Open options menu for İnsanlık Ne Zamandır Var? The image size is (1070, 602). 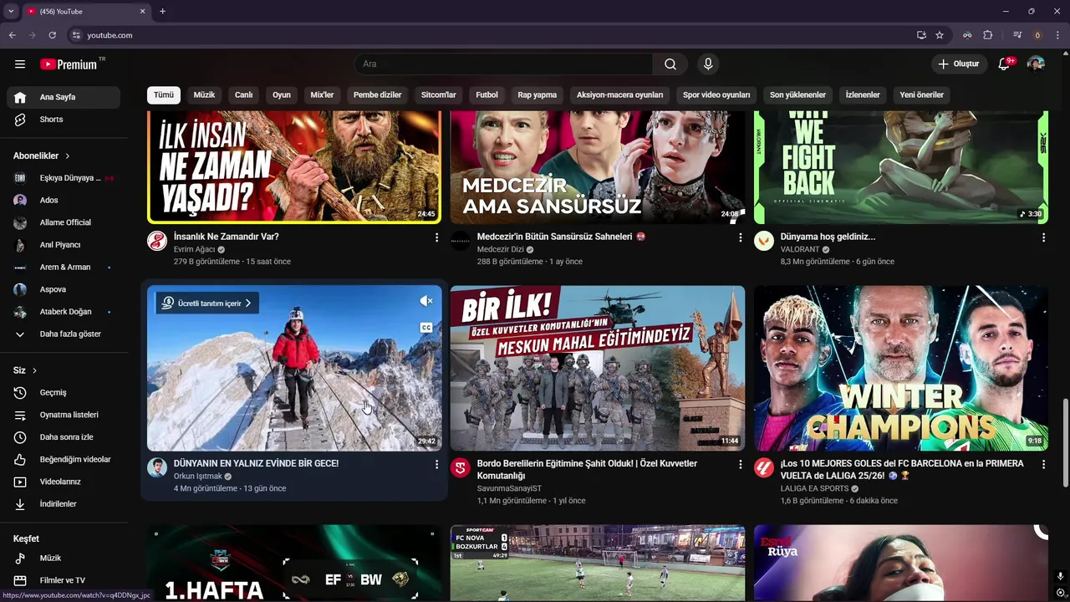click(436, 238)
